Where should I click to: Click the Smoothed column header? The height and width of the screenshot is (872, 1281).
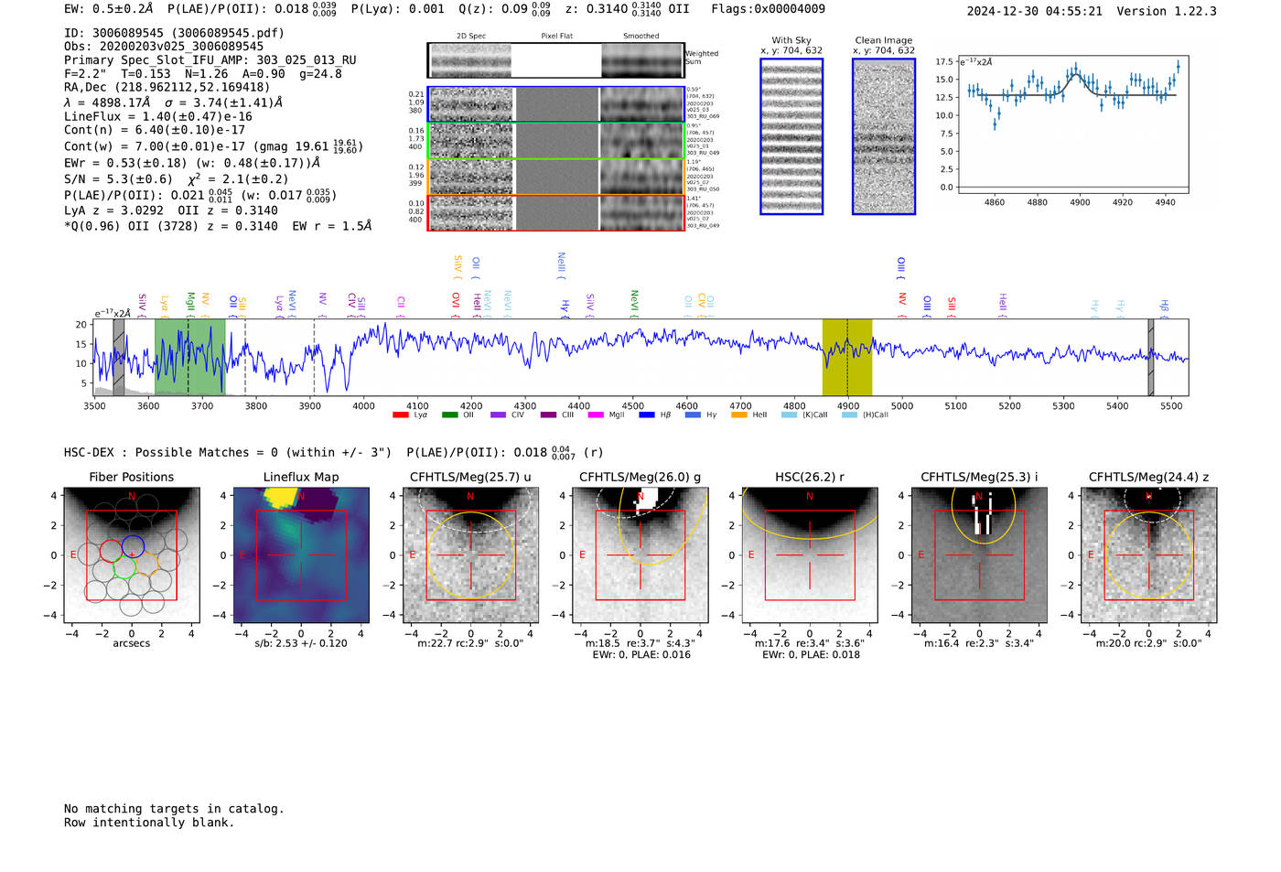click(x=641, y=37)
